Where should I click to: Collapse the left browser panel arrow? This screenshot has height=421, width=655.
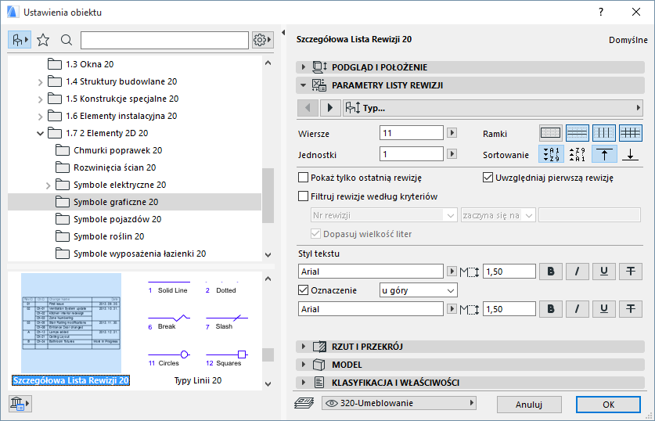[283, 33]
